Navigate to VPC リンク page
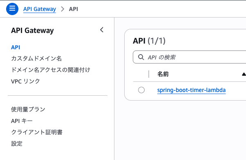This screenshot has height=160, width=246. [x=25, y=81]
